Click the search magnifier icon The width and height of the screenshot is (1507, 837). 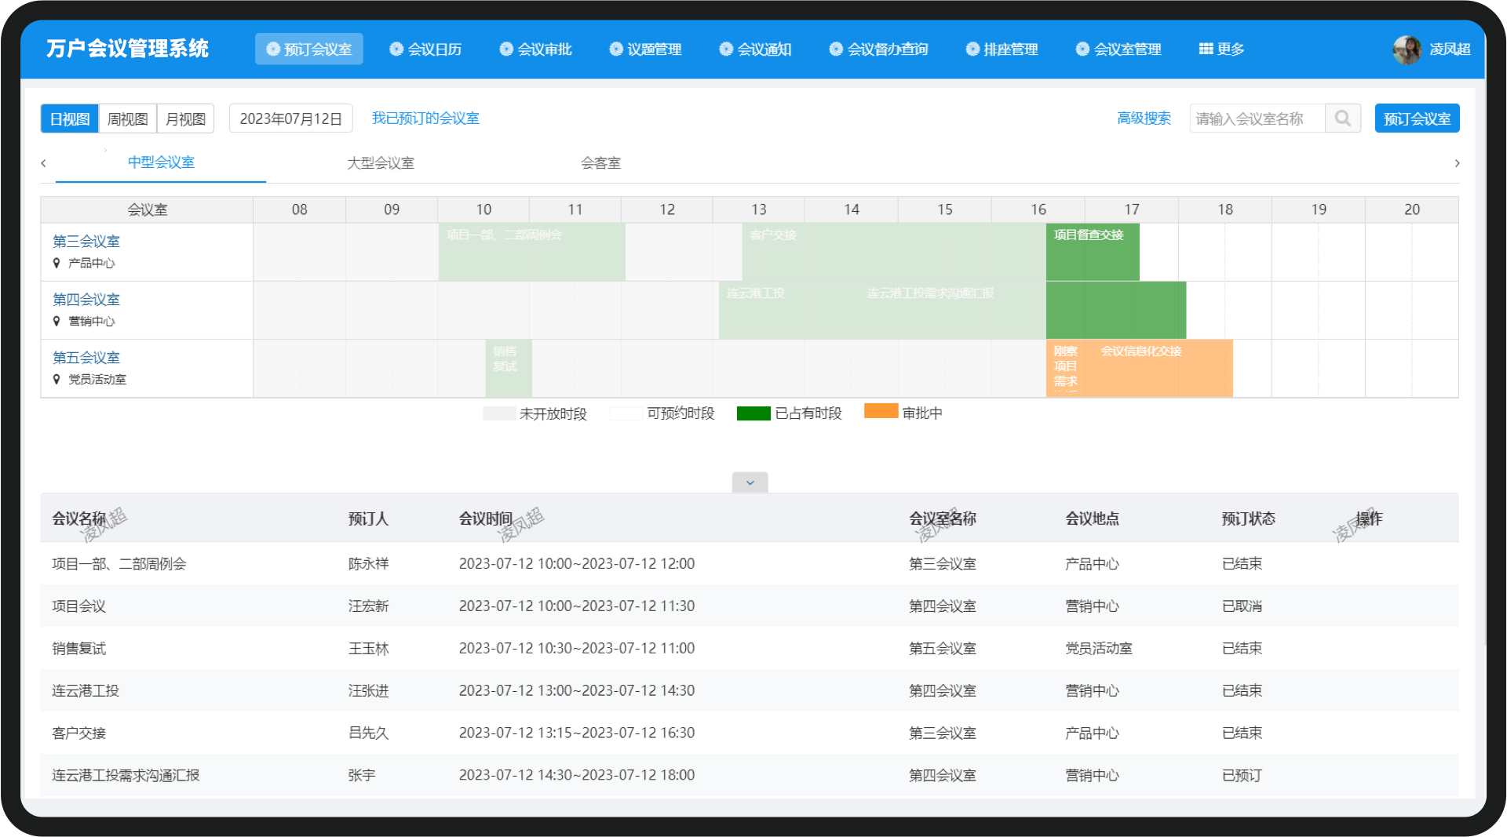1343,118
